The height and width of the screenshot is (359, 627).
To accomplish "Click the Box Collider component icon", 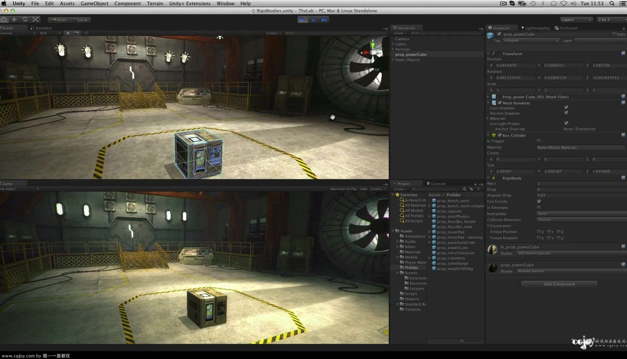I will pyautogui.click(x=494, y=135).
